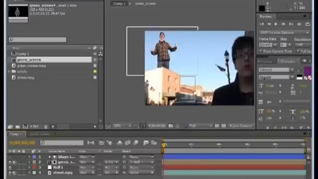The height and width of the screenshot is (179, 318).
Task: Play the composition in Preview panel
Action: pyautogui.click(x=276, y=24)
